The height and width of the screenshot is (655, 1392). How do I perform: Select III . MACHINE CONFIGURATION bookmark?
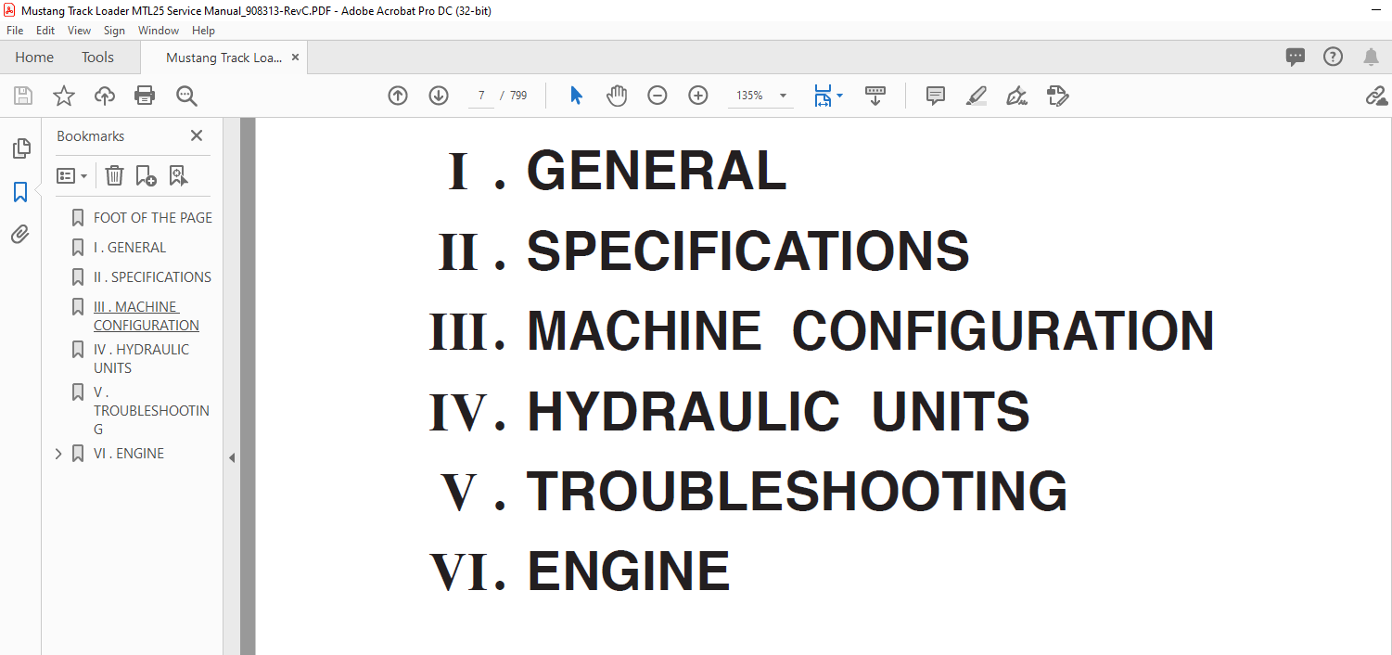click(147, 316)
